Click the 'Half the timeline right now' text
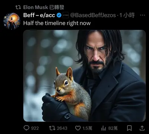 coord(57,23)
